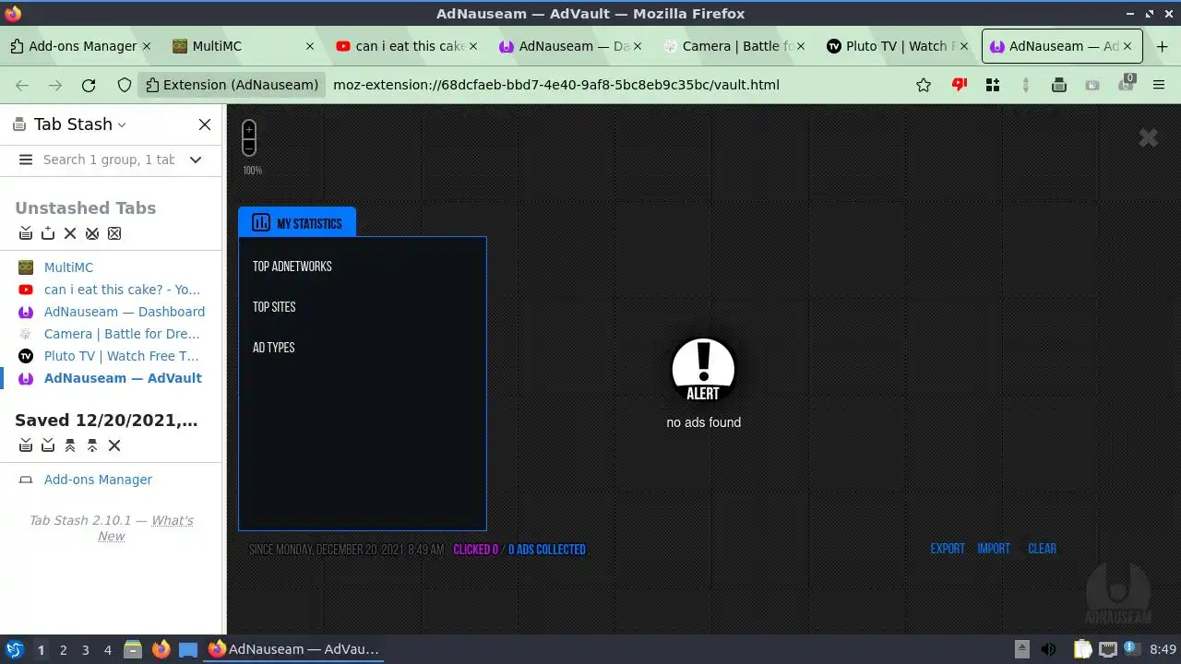Click the extension icon with 0 badge
Image resolution: width=1181 pixels, height=664 pixels.
(1126, 85)
